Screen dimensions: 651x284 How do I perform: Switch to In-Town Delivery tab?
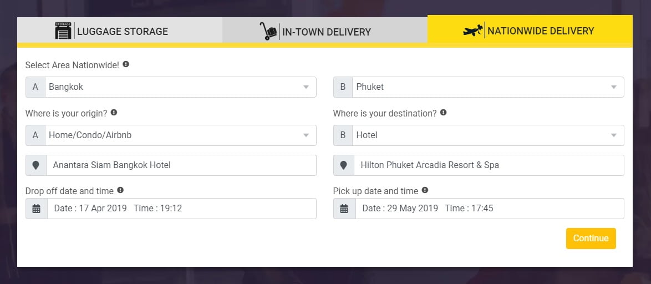325,31
